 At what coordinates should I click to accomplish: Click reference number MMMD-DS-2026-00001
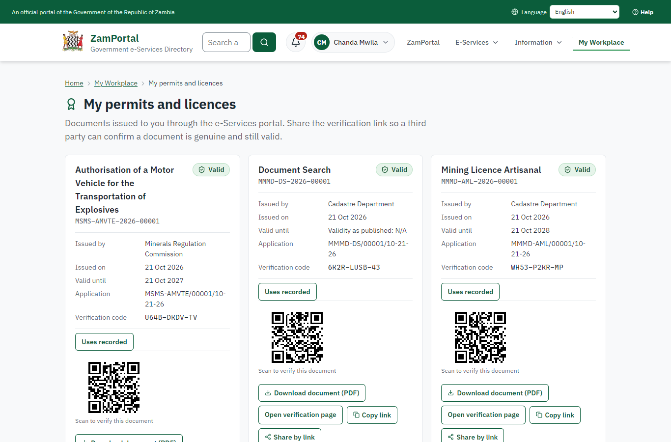coord(294,182)
